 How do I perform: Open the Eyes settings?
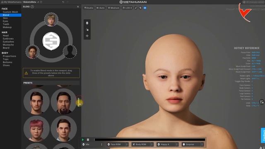(5, 21)
